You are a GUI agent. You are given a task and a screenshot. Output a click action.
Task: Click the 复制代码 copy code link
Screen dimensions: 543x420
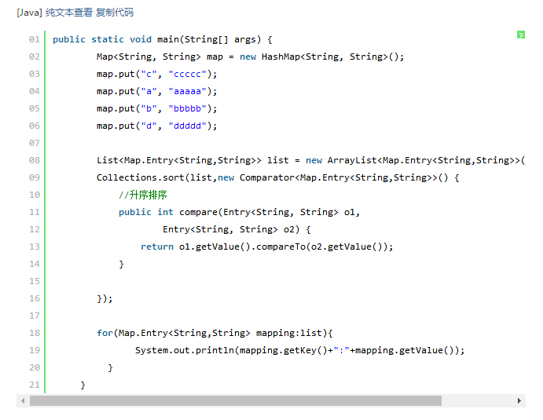tap(115, 13)
